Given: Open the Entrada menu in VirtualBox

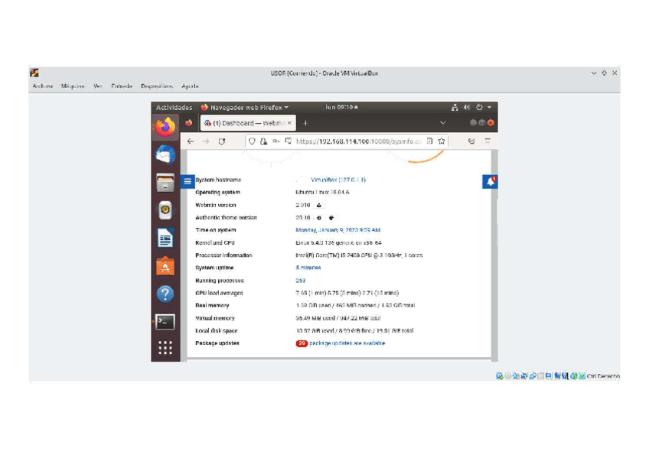Looking at the screenshot, I should coord(122,86).
